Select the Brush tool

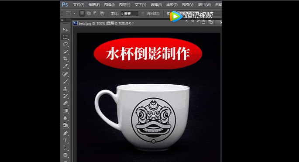[65, 82]
